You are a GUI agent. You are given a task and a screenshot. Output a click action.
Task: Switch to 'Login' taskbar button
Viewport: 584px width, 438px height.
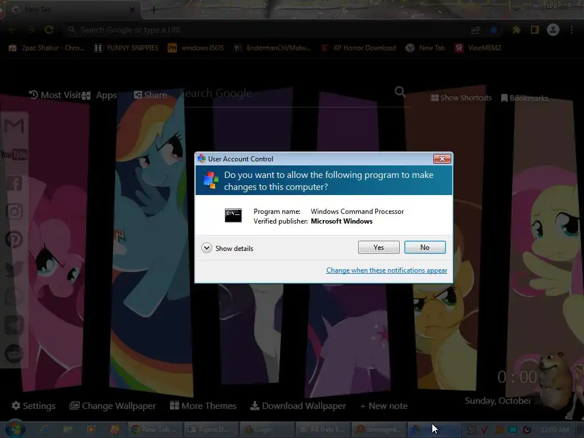[x=267, y=429]
